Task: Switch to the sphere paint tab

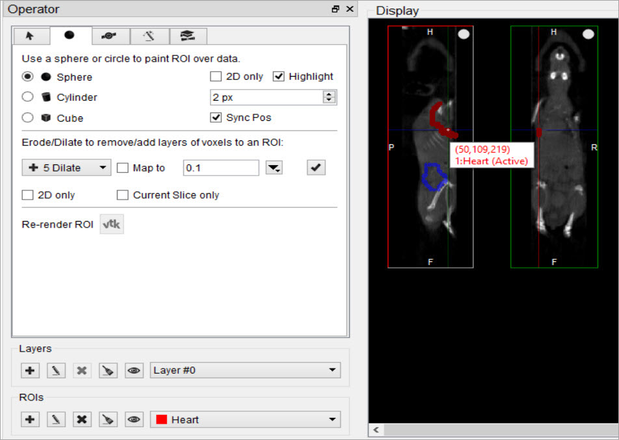Action: [x=71, y=36]
